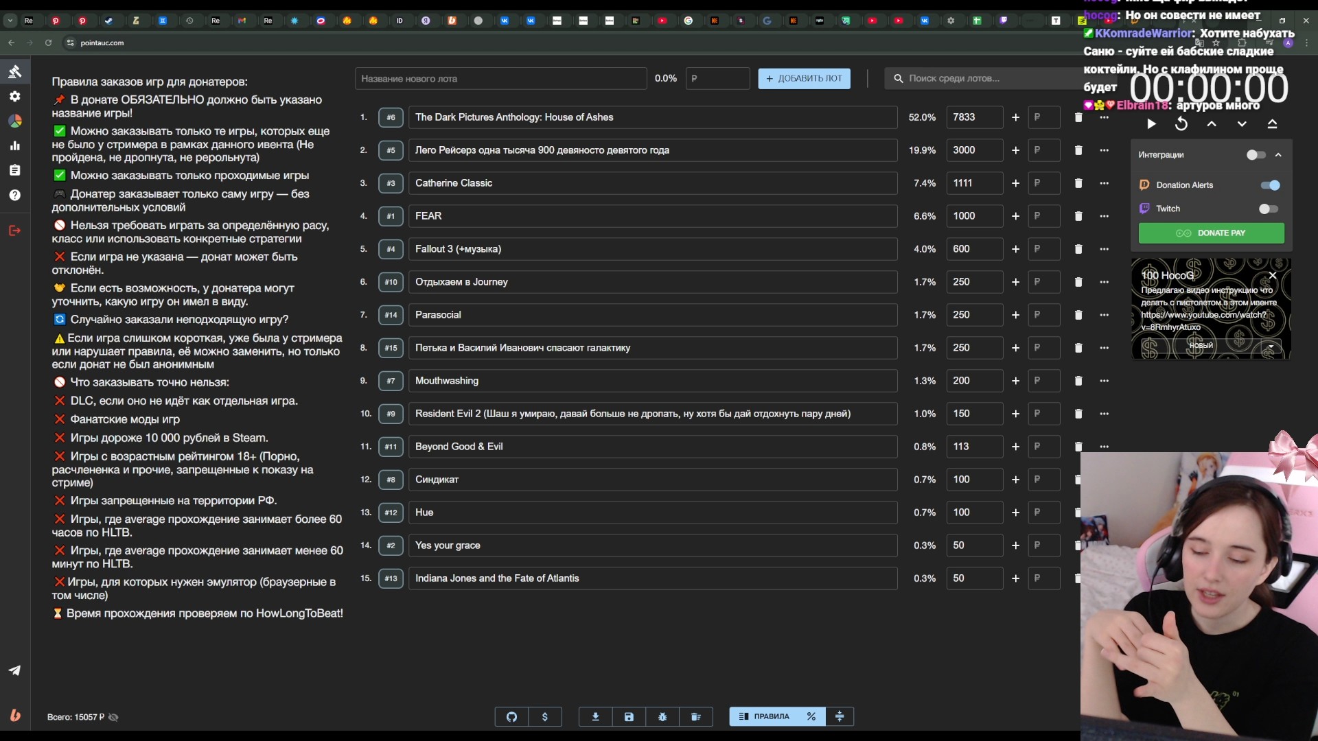Go back with browser back arrow
This screenshot has height=741, width=1318.
(11, 43)
